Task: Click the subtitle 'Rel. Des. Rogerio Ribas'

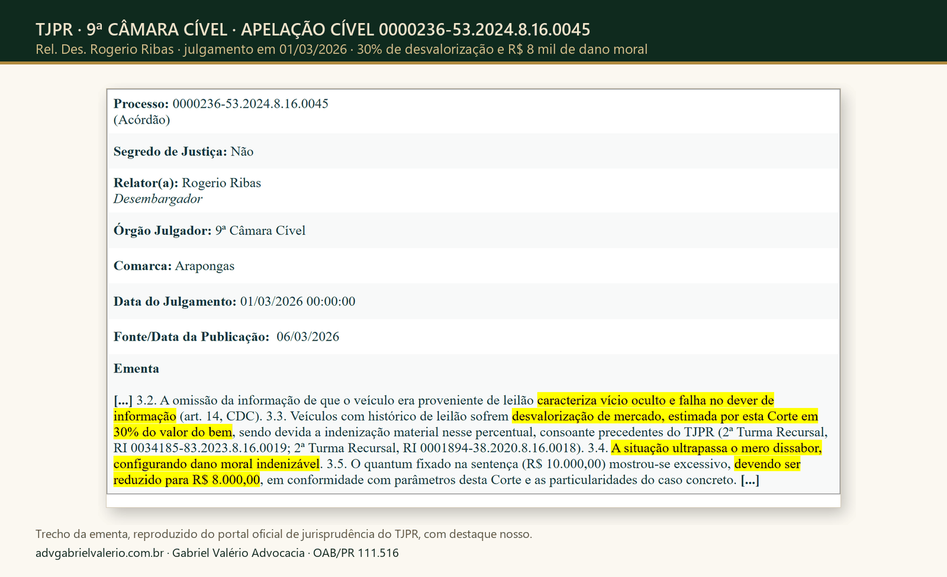Action: (x=105, y=49)
